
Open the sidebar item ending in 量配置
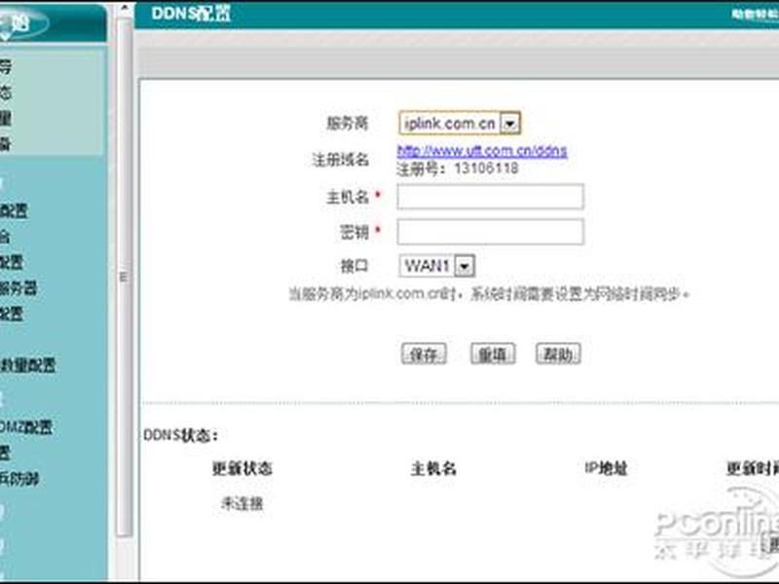pos(28,365)
